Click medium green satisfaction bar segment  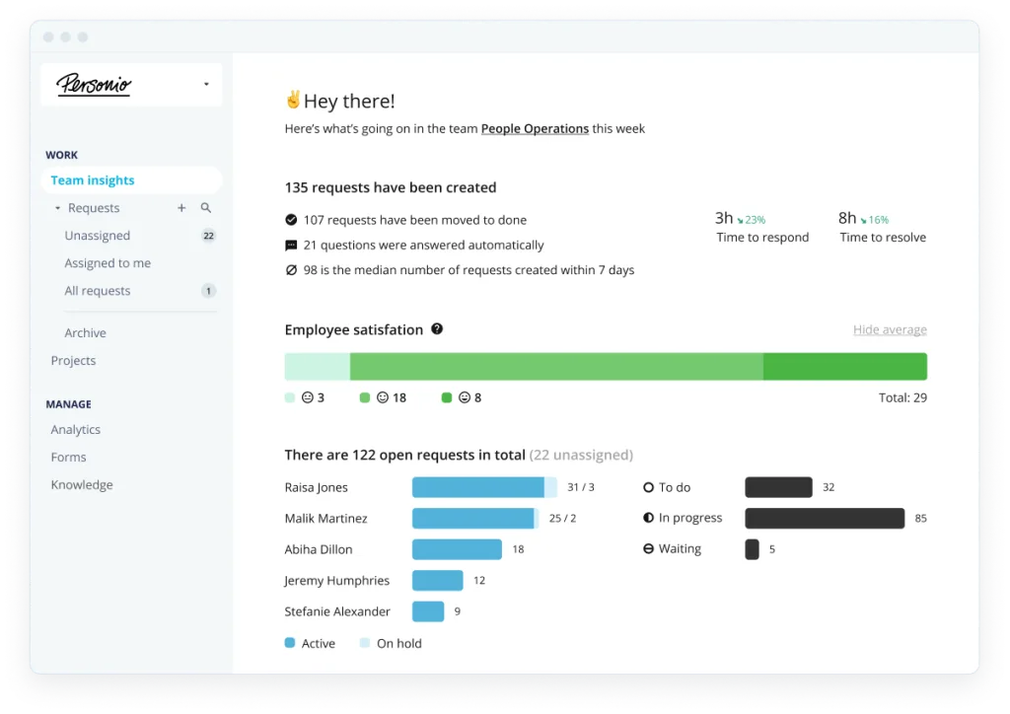556,366
